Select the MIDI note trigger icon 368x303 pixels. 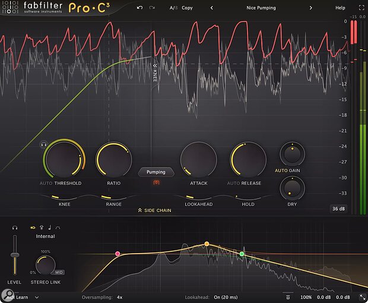click(50, 228)
